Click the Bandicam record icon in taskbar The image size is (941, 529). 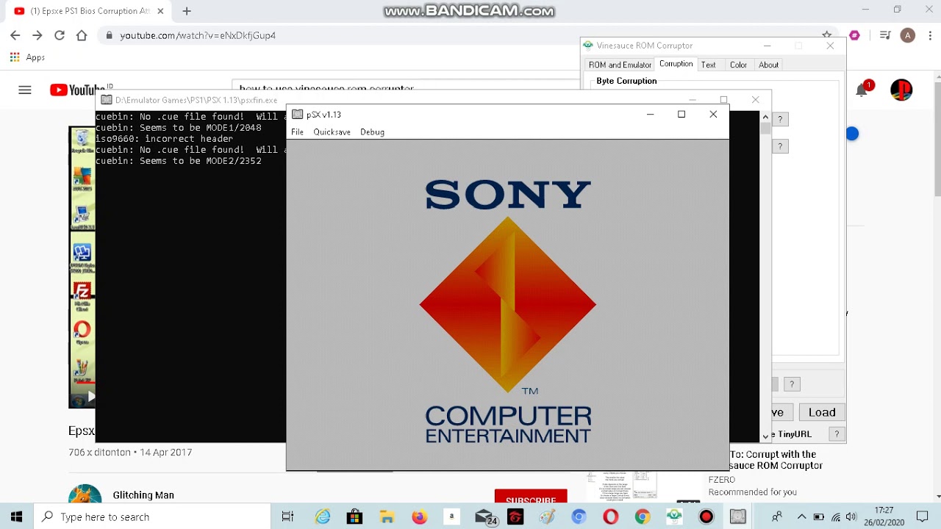coord(706,517)
